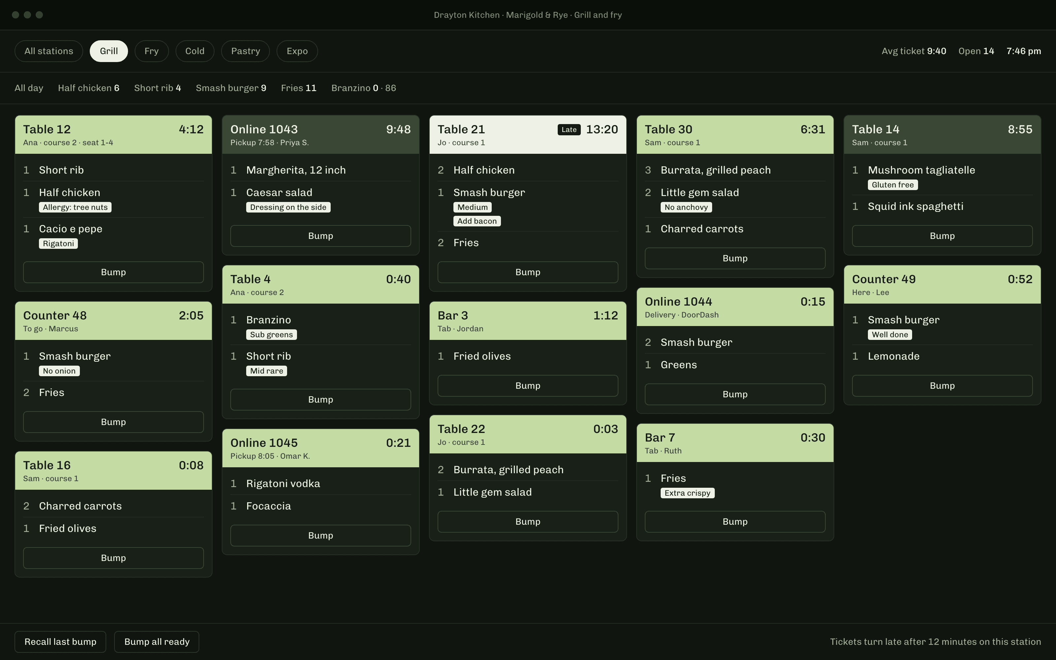The width and height of the screenshot is (1056, 660).
Task: Bump the Table 30 ticket
Action: (735, 258)
